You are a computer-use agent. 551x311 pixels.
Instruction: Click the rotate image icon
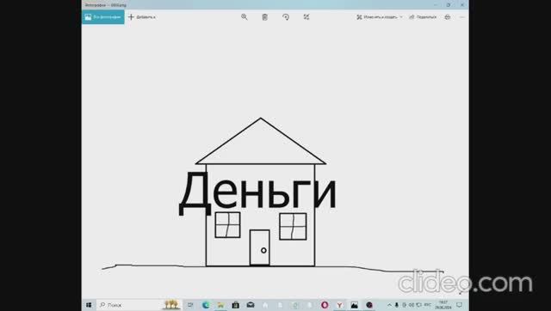tap(286, 17)
